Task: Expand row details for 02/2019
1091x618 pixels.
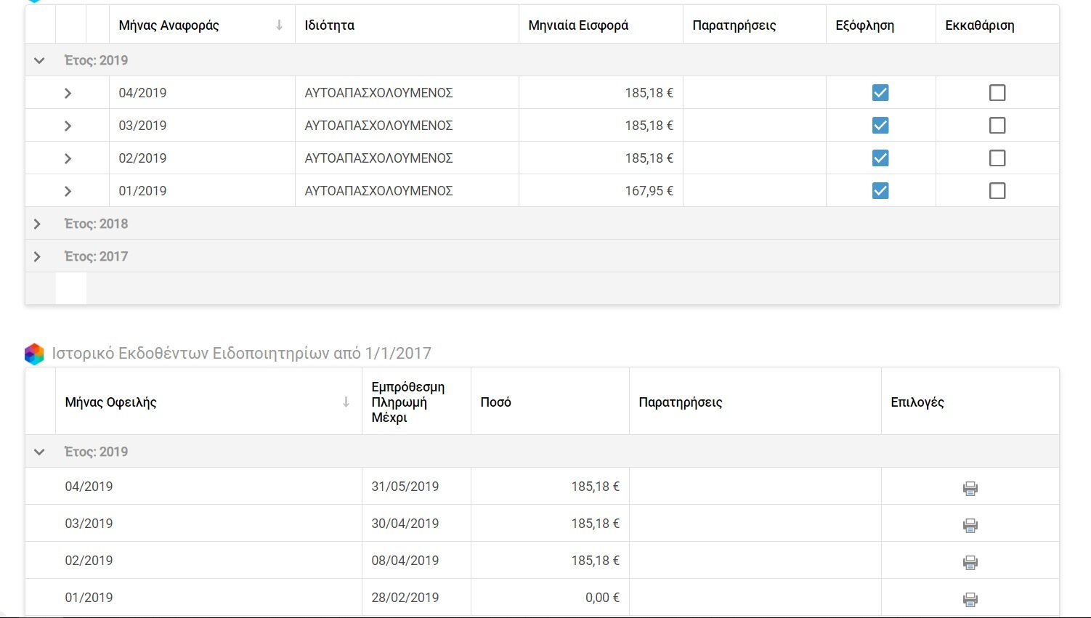Action: point(68,158)
